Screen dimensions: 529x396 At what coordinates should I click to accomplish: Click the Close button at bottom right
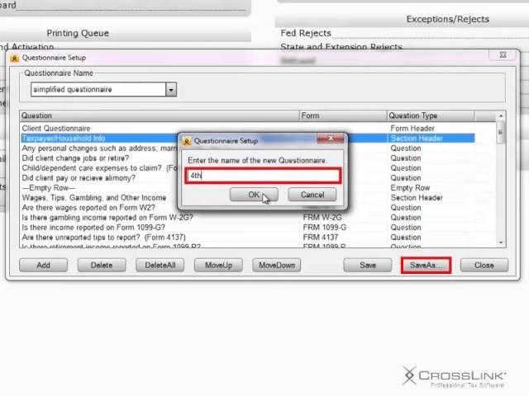(484, 266)
